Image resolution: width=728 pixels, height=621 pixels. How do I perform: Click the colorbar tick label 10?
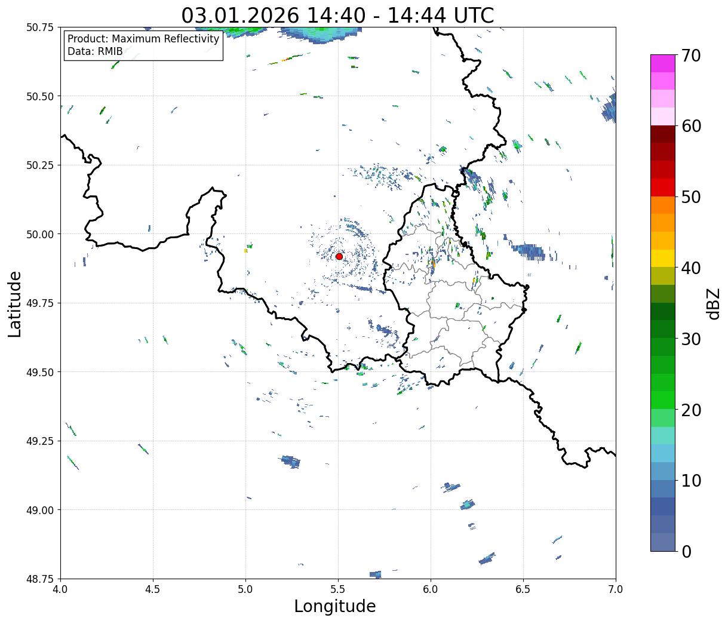coord(691,481)
